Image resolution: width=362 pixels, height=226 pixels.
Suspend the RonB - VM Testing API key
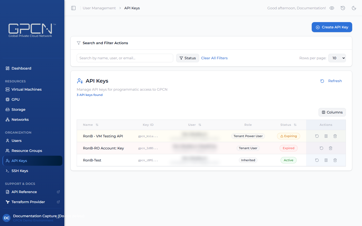click(x=326, y=136)
